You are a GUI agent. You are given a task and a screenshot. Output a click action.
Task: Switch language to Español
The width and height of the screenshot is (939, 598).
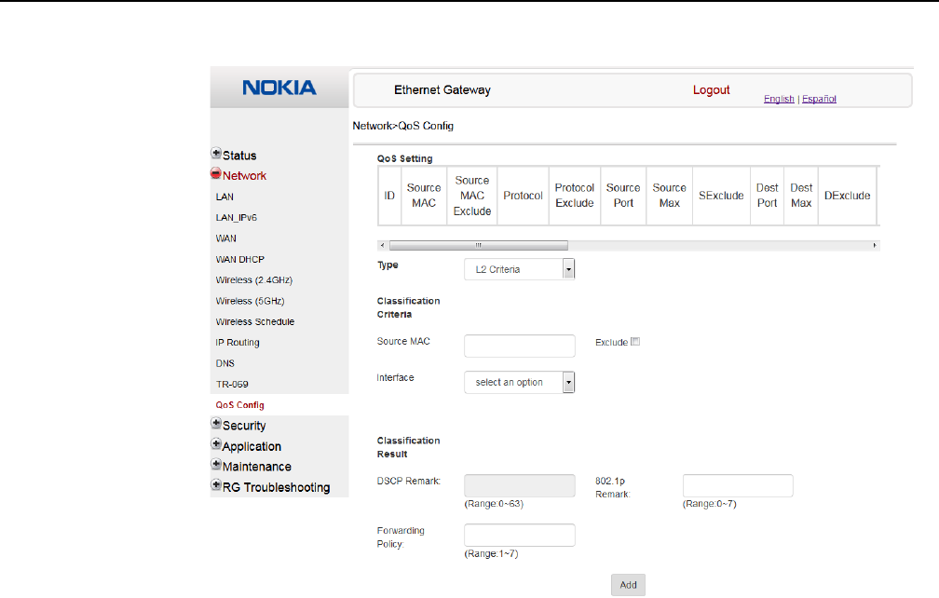point(820,99)
